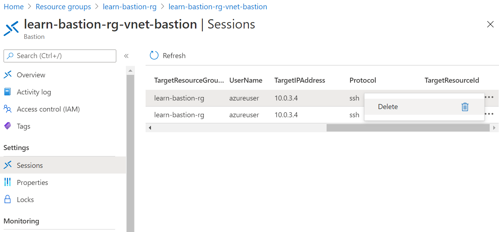The image size is (499, 232).
Task: Click the magnifier icon in the search box
Action: 10,56
